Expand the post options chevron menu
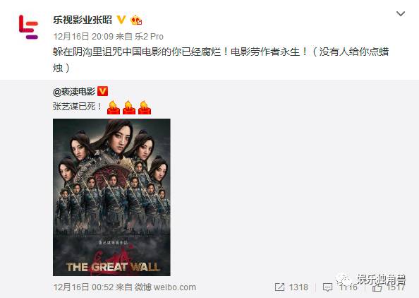Screen dimensions: 419x298 point(401,13)
